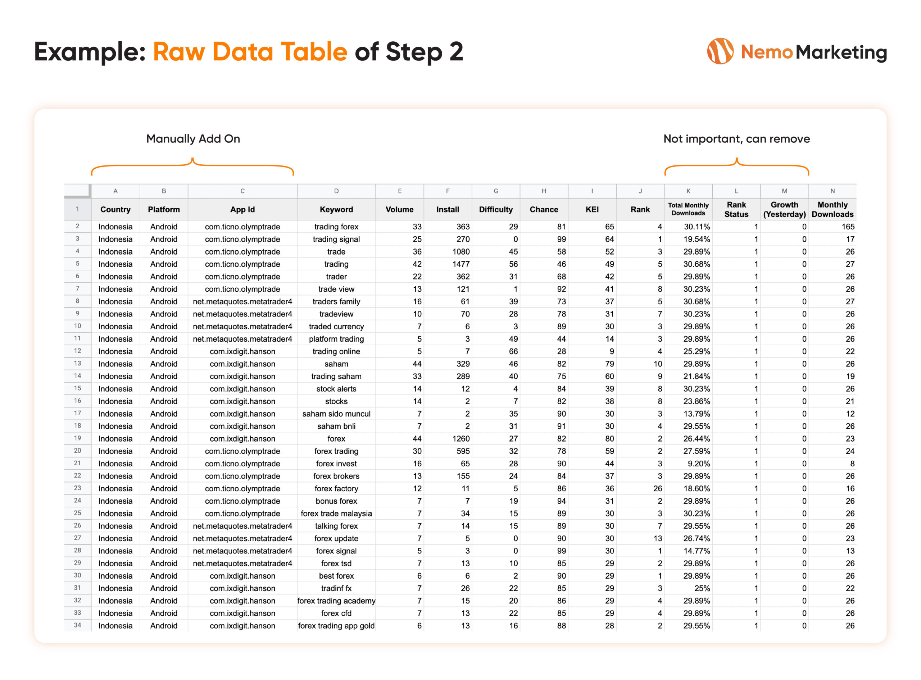Screen dimensions: 921x680
Task: Click the Install header cell
Action: pyautogui.click(x=448, y=209)
